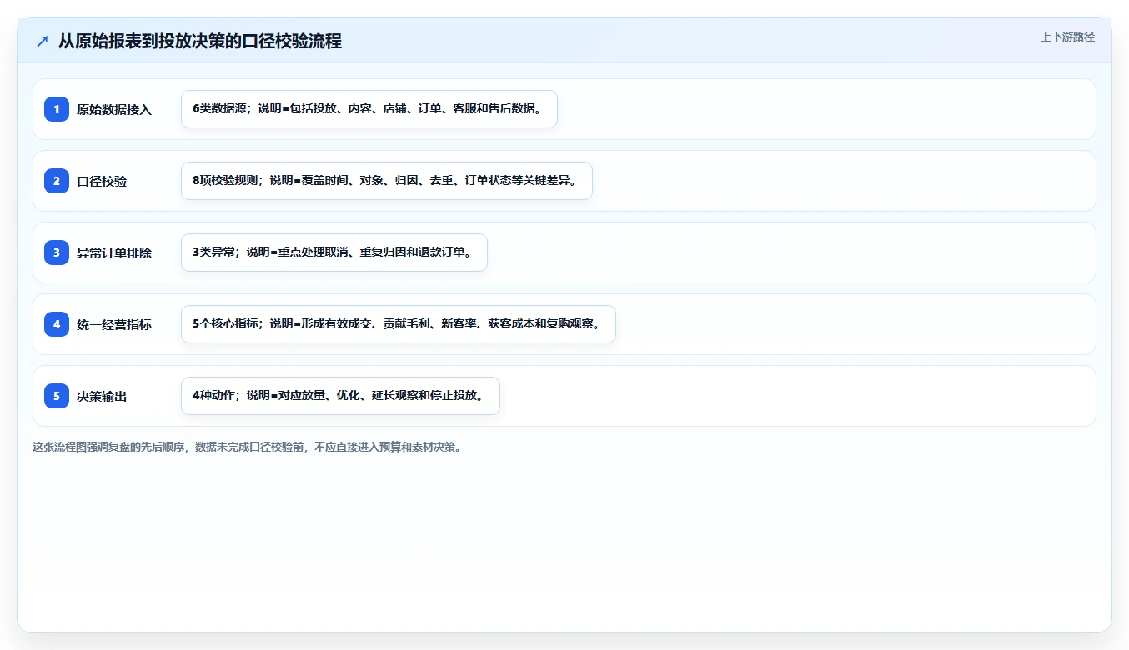This screenshot has height=650, width=1129.
Task: Select the 统一经营指标 step label
Action: (114, 324)
